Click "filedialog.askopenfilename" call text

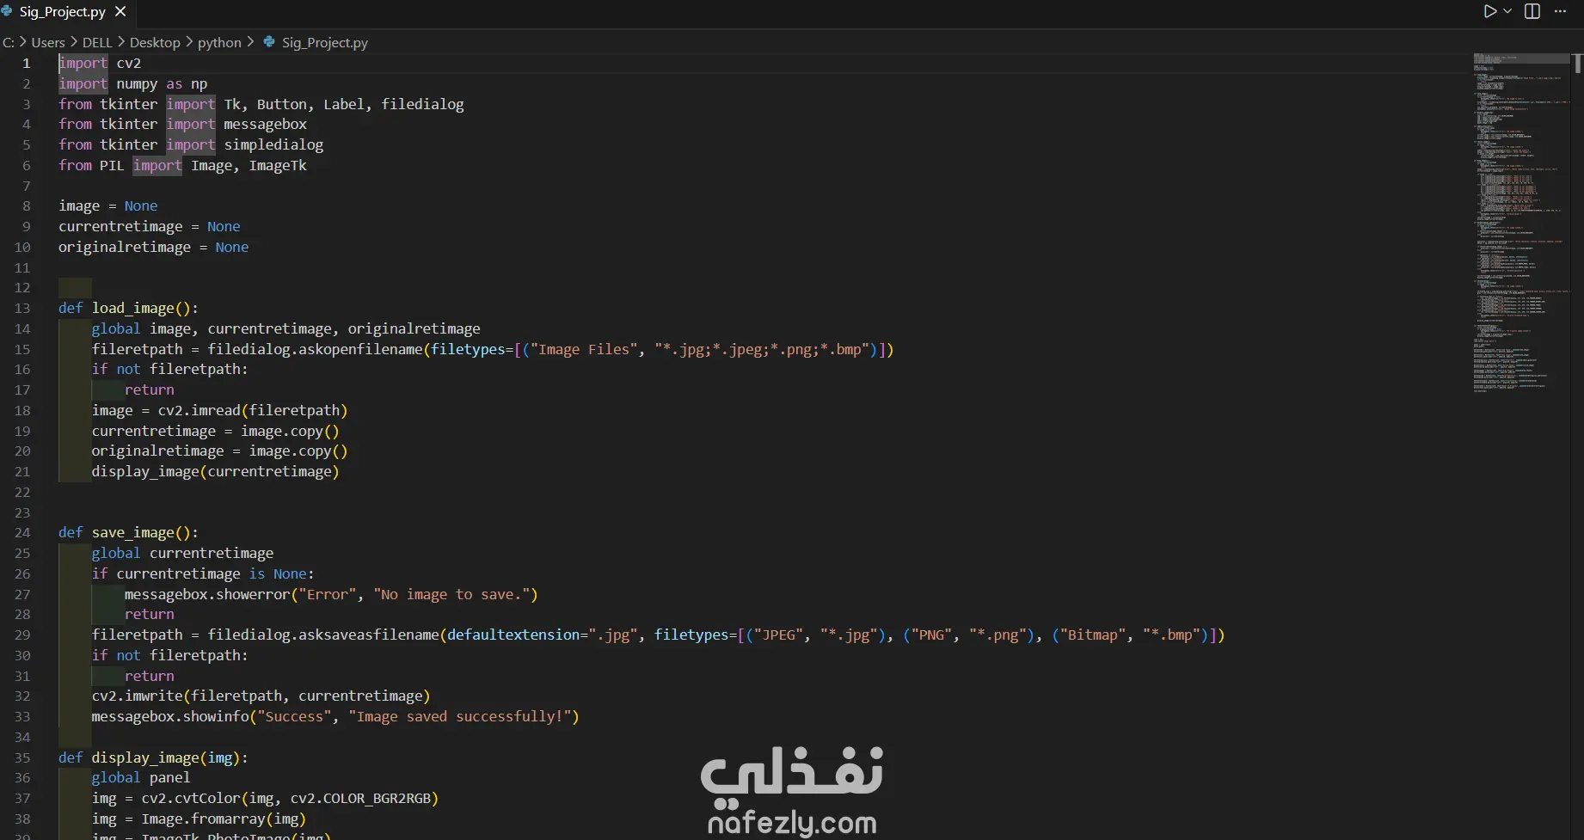pos(315,349)
